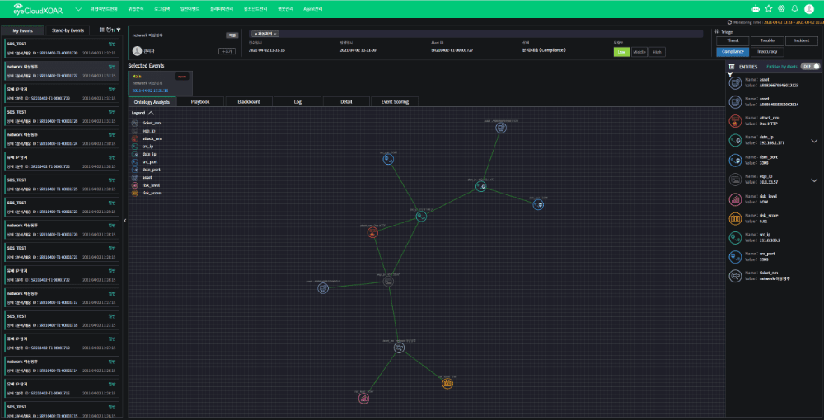Set severity level to Low
Viewport: 824px width, 420px height.
click(x=622, y=51)
